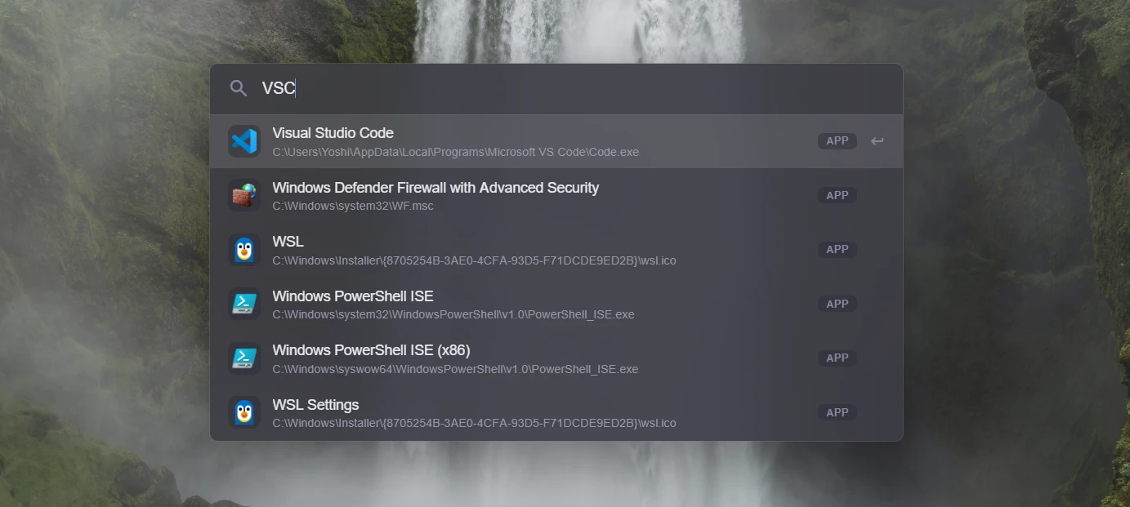Open the Visual Studio Code result
The width and height of the screenshot is (1130, 507).
pos(556,141)
